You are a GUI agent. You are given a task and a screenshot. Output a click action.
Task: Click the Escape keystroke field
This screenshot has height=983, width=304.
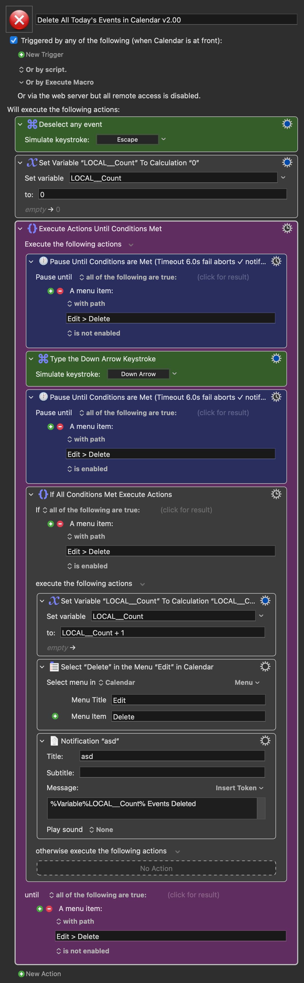click(127, 139)
